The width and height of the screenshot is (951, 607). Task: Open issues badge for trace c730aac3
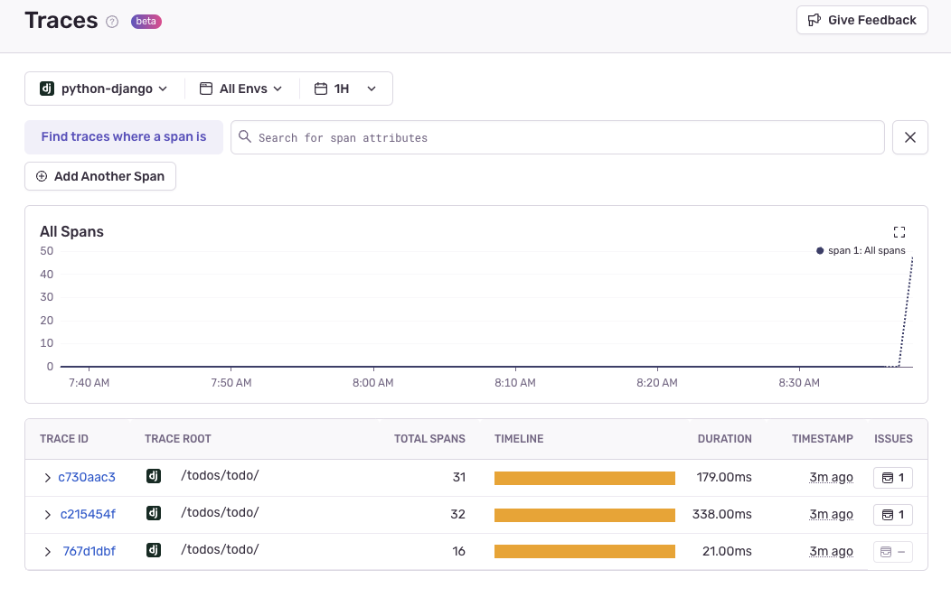tap(893, 478)
